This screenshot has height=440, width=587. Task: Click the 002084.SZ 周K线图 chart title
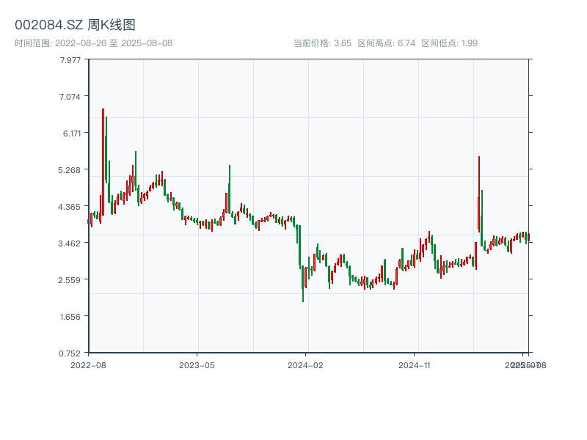(x=75, y=26)
